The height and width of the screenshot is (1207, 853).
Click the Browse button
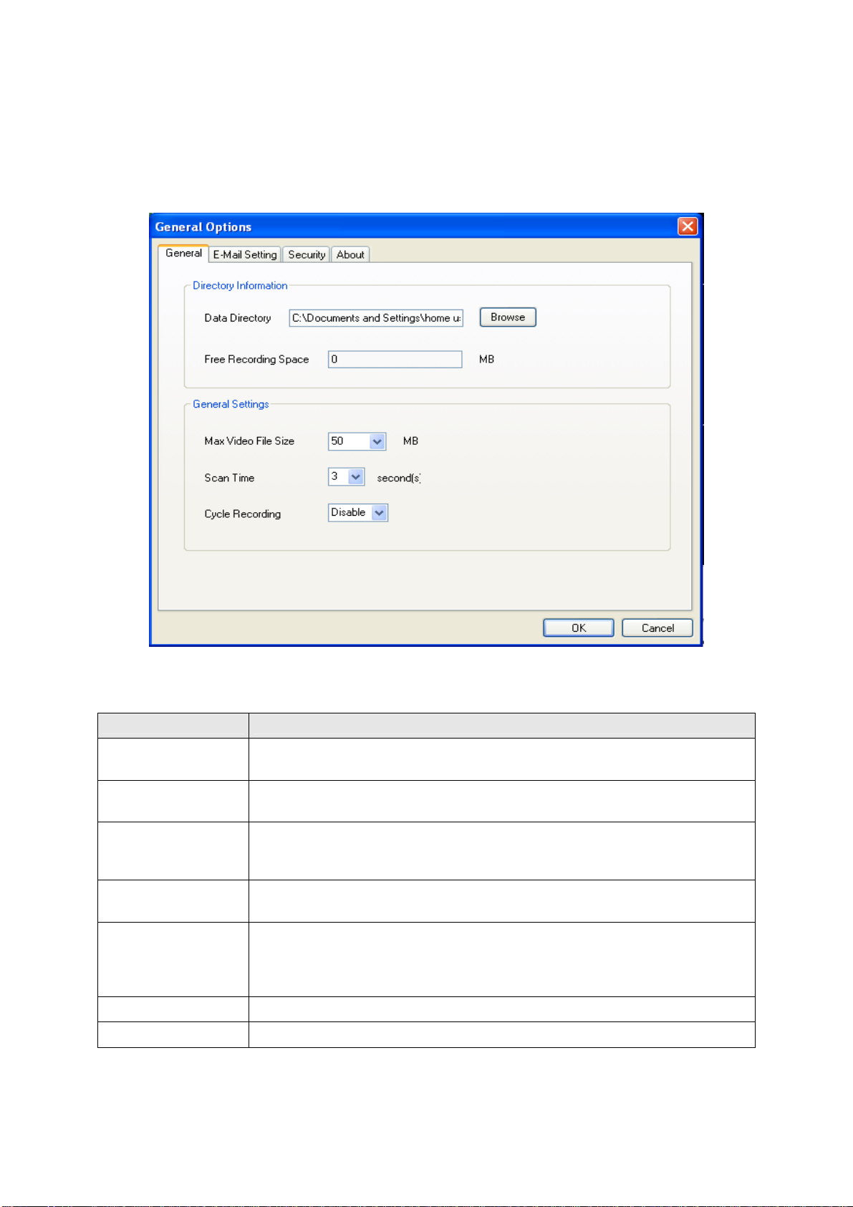tap(508, 317)
